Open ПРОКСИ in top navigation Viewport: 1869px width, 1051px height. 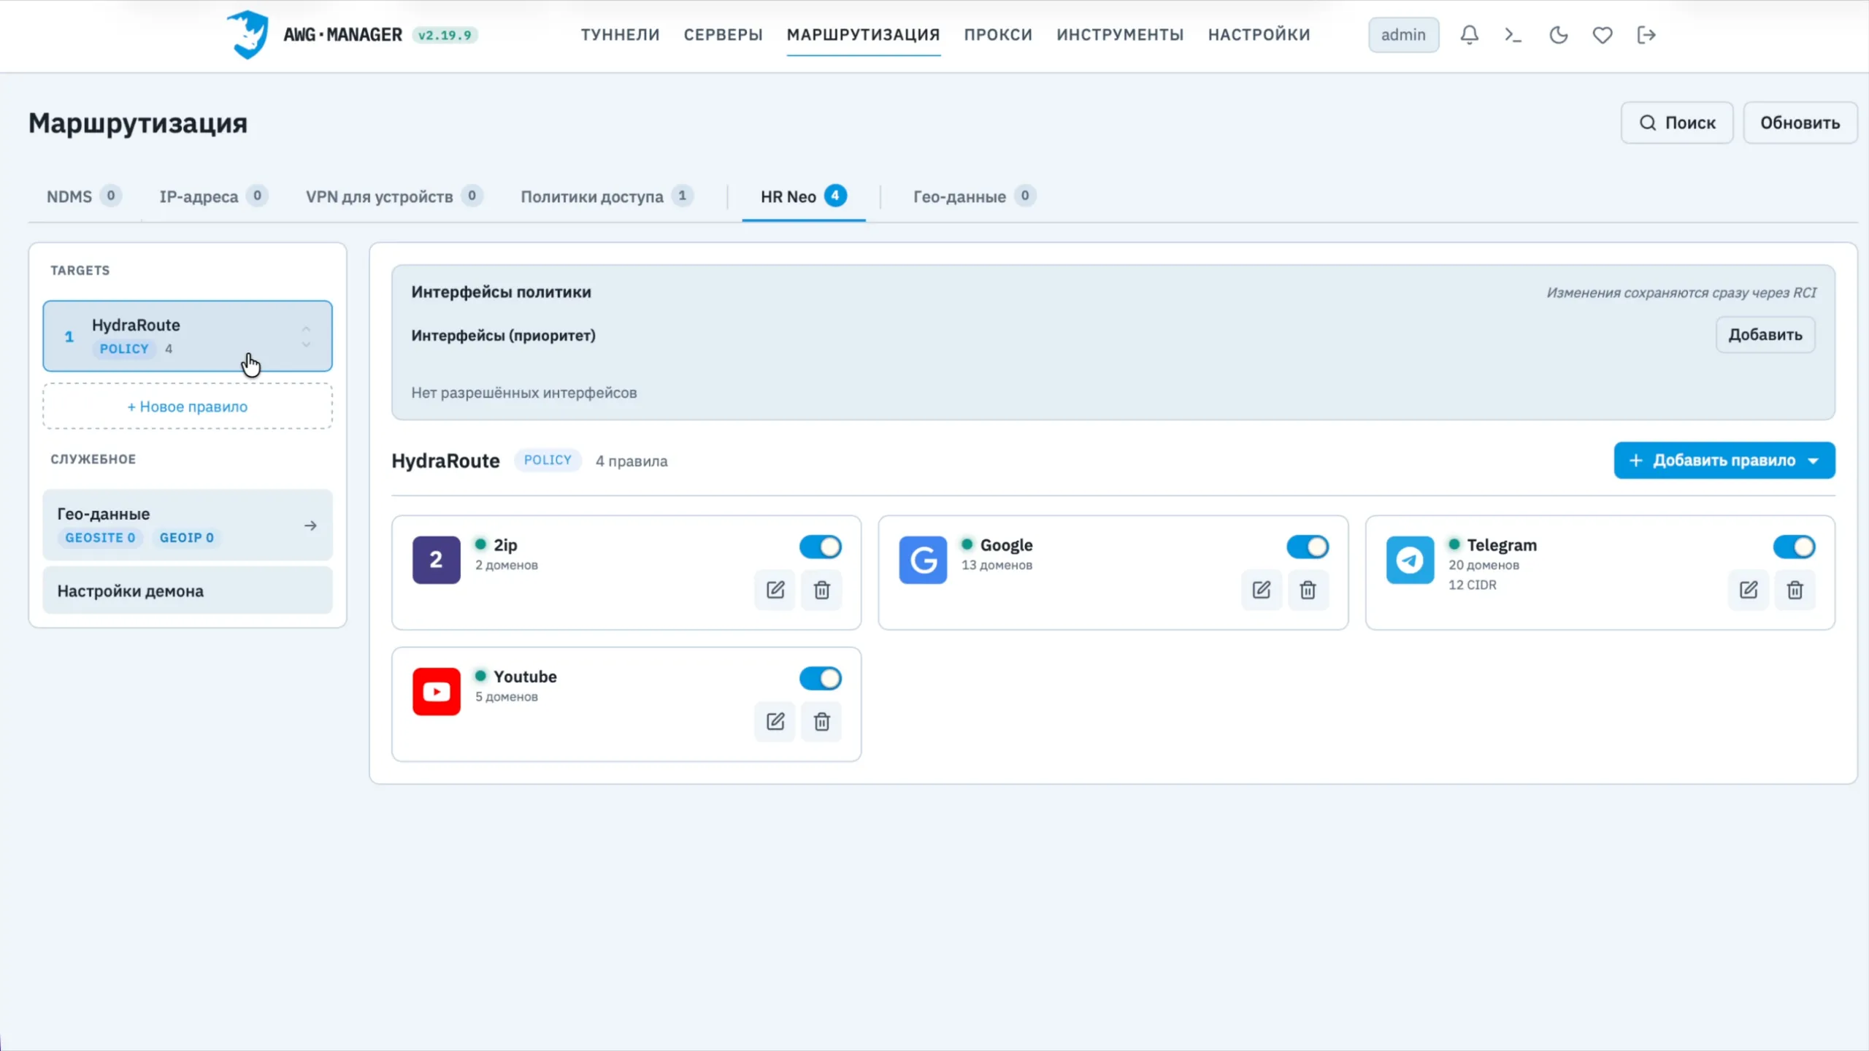coord(997,34)
